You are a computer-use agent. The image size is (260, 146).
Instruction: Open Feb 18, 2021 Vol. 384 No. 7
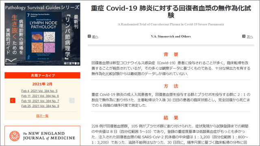(40, 101)
